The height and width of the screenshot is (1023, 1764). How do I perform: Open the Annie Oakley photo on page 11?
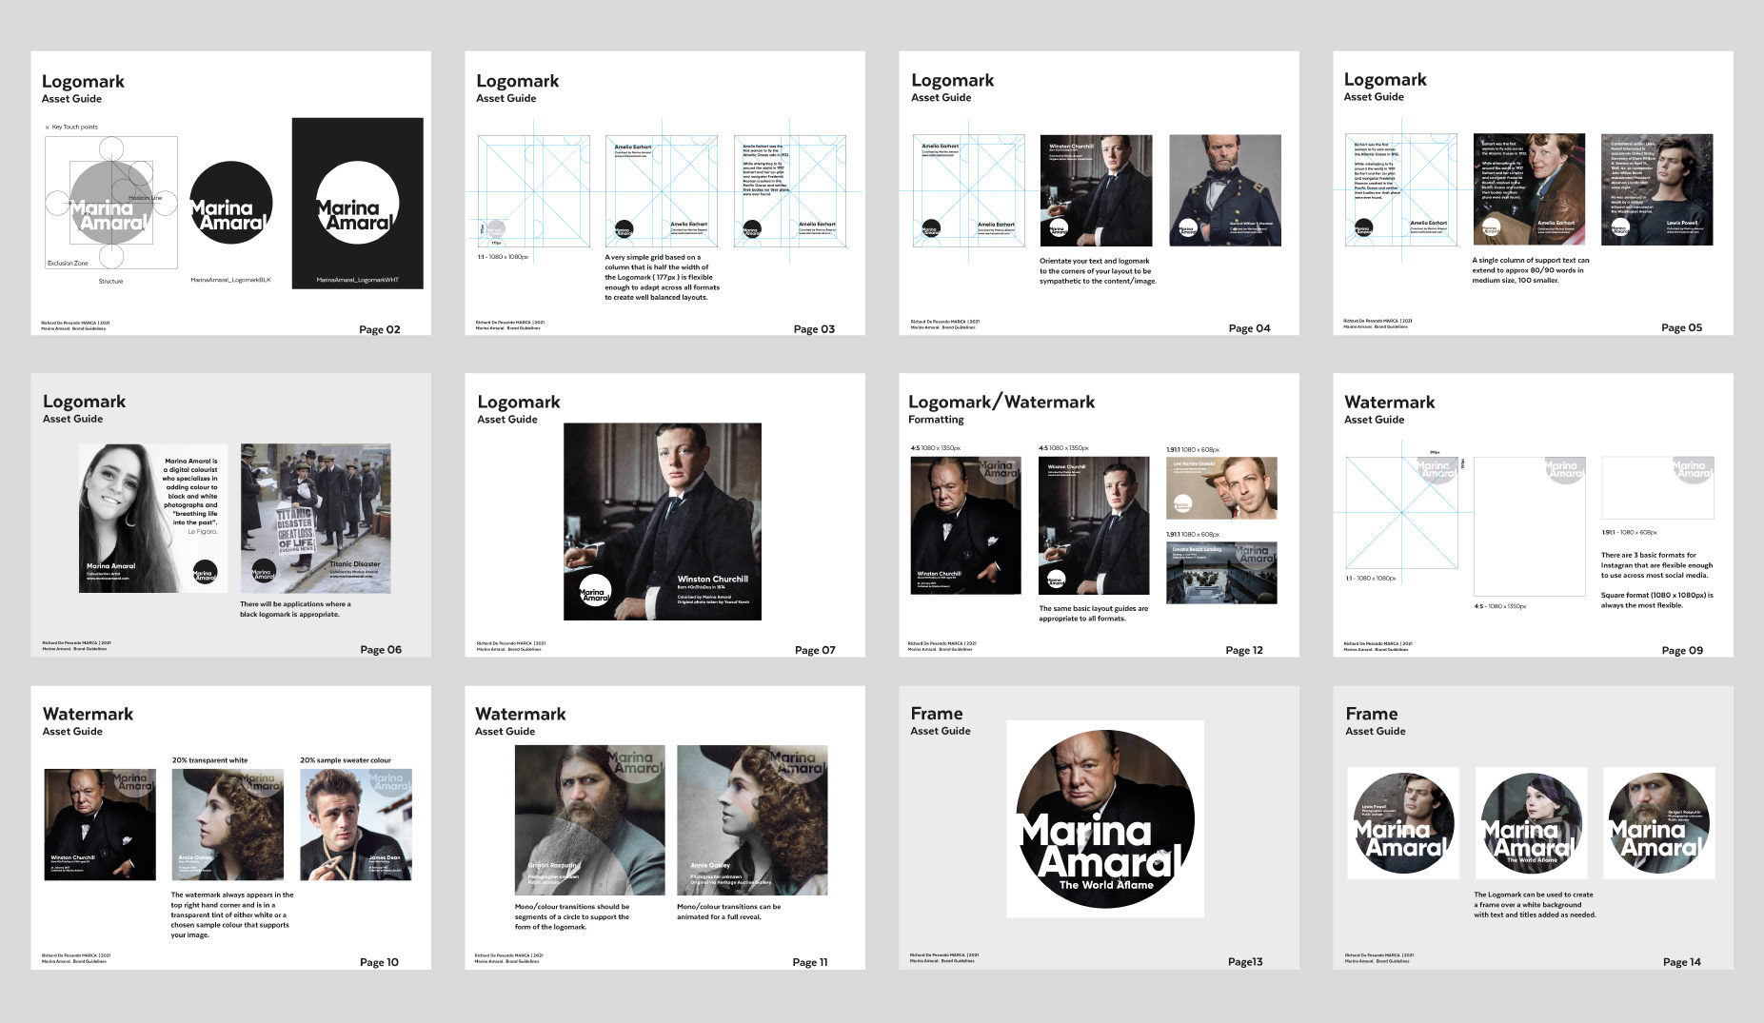[752, 820]
